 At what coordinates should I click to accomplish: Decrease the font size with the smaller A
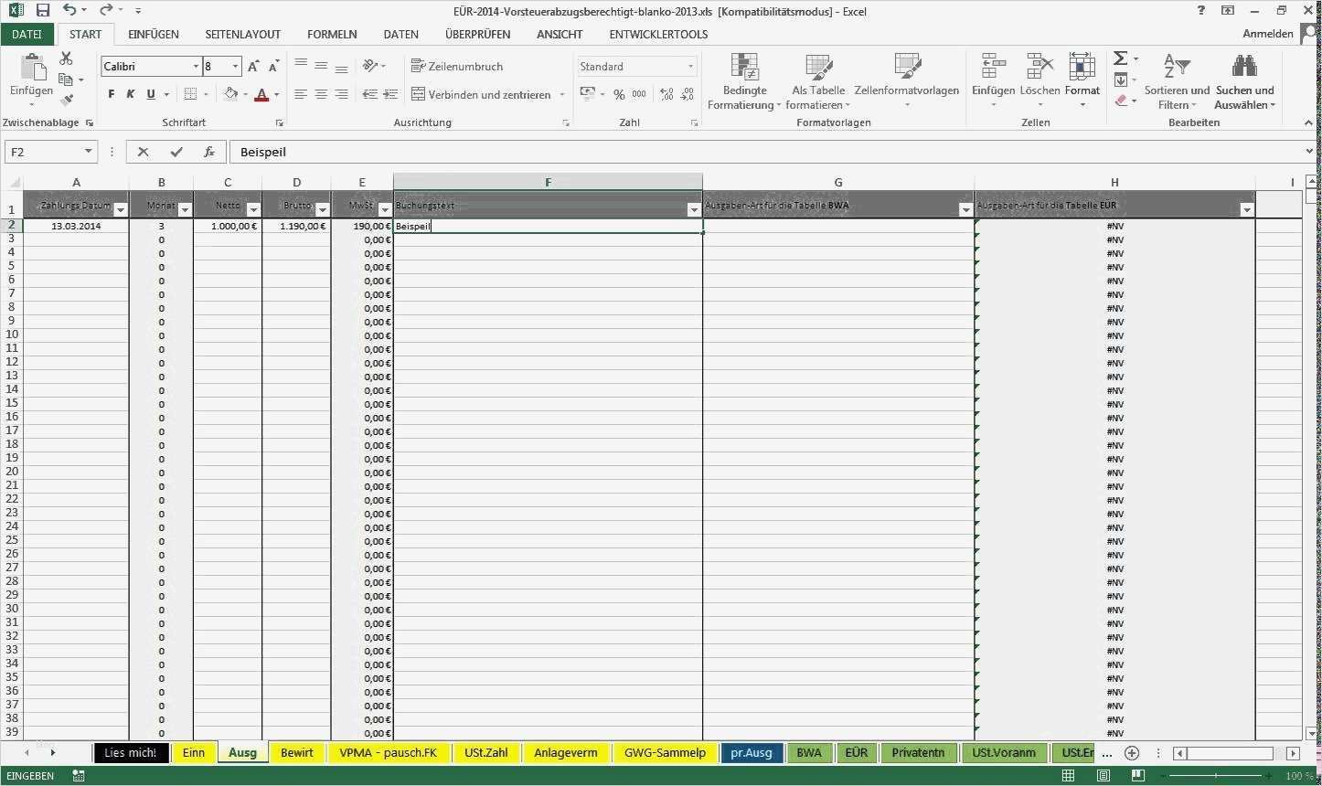pyautogui.click(x=273, y=67)
